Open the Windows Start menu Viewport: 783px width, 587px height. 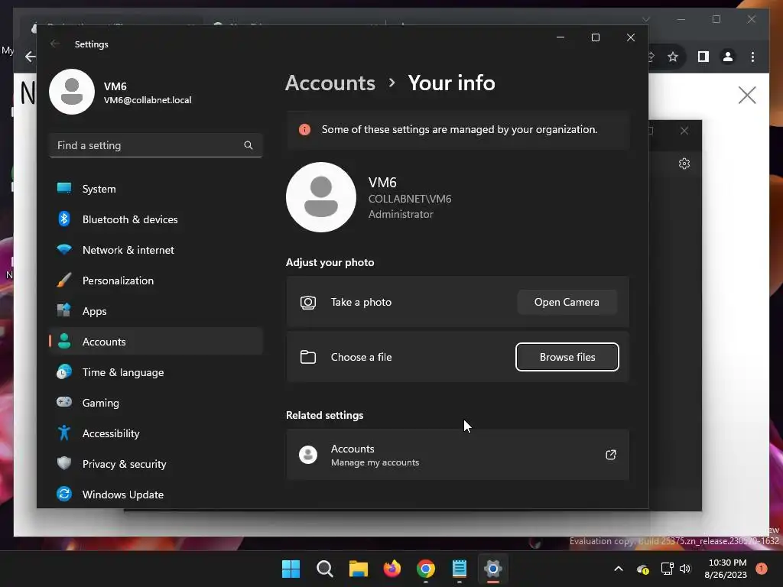click(x=291, y=569)
